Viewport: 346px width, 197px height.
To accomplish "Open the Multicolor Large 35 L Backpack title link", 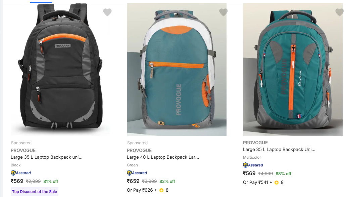I will point(279,149).
